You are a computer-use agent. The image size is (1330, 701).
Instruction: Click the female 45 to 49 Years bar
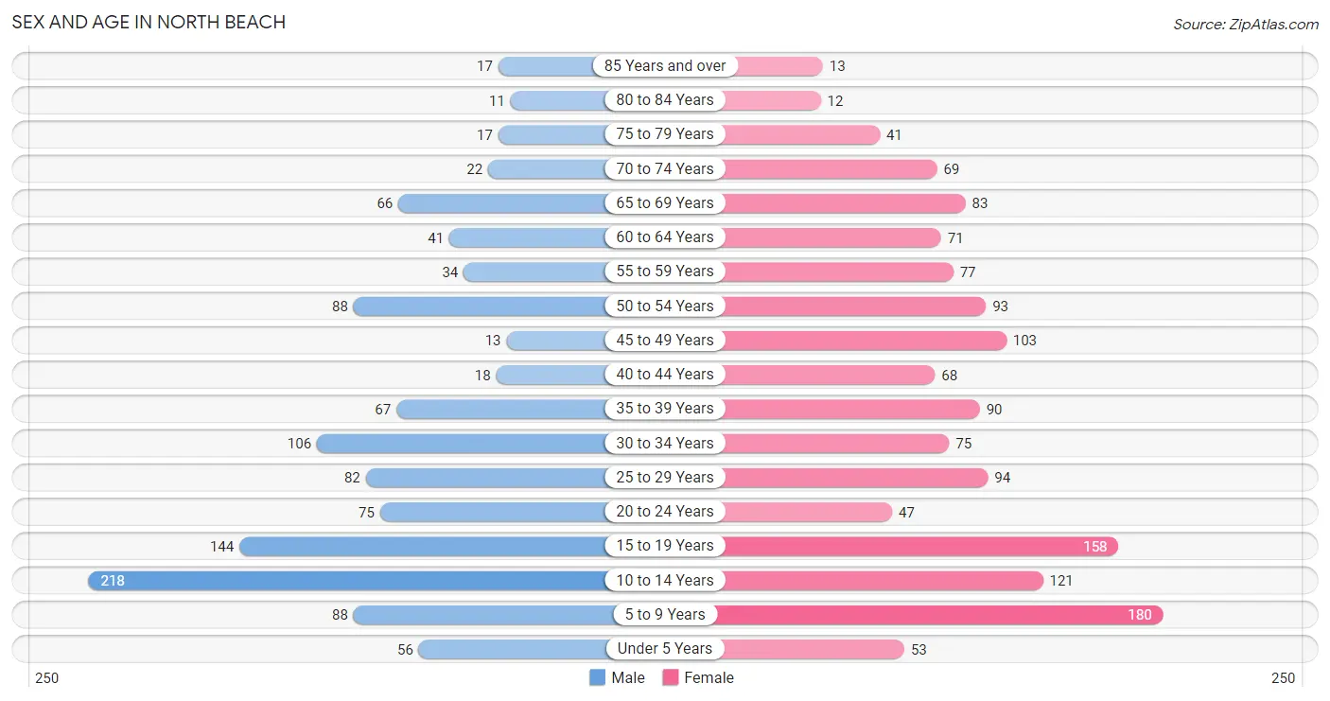[x=865, y=340]
